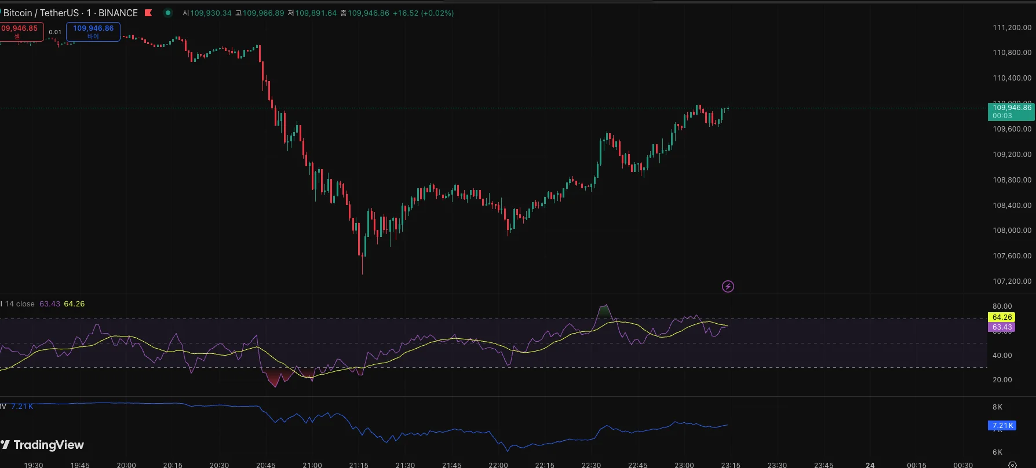1036x468 pixels.
Task: Click the purple lightning bolt icon
Action: click(x=728, y=286)
